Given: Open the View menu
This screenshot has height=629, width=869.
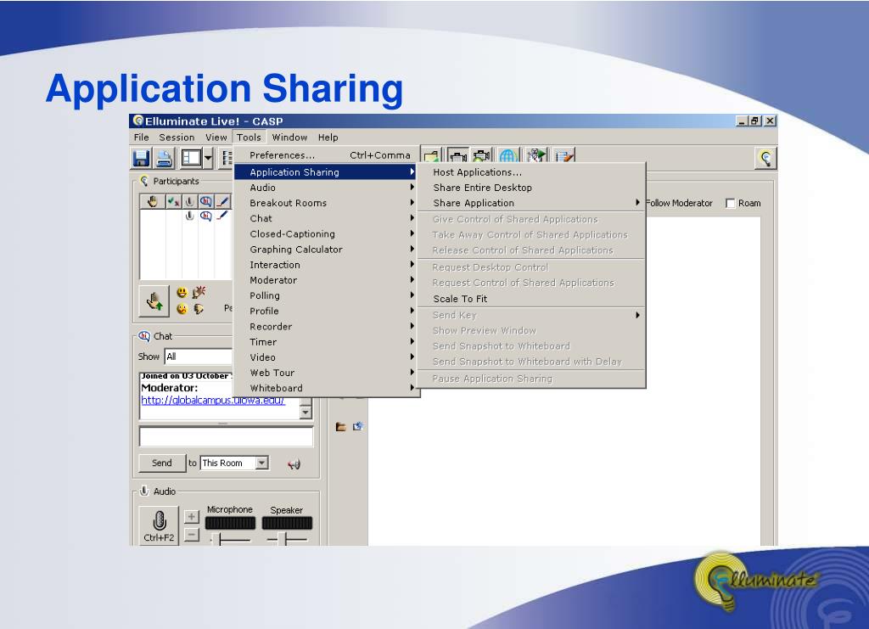Looking at the screenshot, I should point(216,138).
